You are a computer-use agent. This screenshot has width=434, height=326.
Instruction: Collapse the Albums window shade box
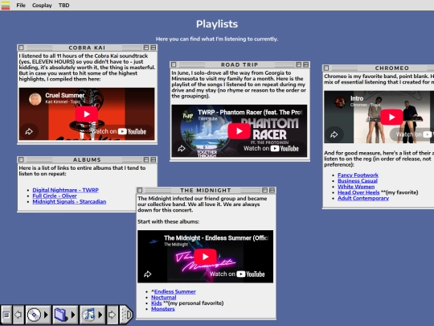pyautogui.click(x=154, y=159)
